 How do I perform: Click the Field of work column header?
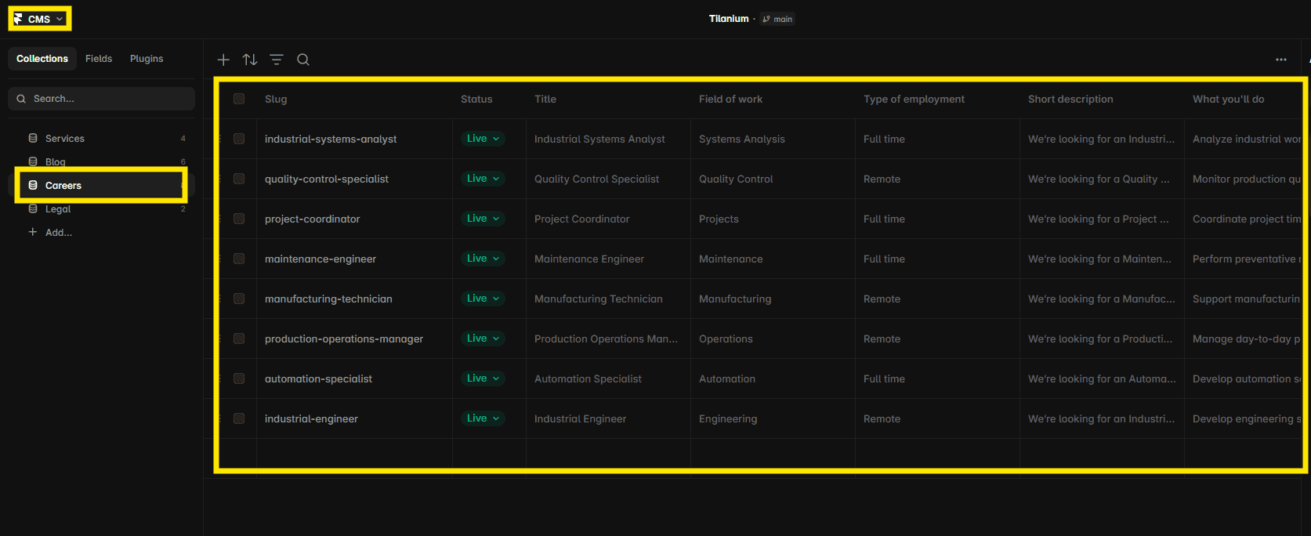(730, 99)
